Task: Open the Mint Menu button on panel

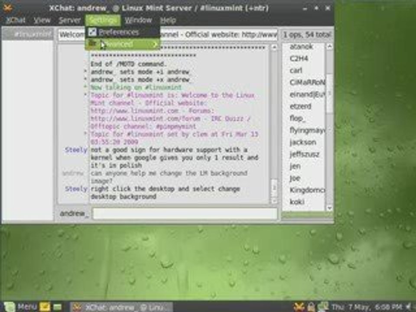Action: click(x=19, y=307)
